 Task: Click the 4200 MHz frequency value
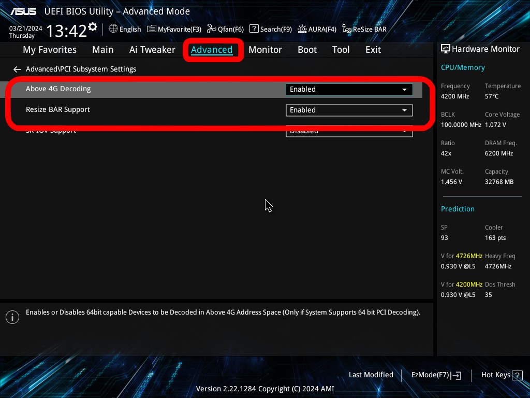point(454,96)
